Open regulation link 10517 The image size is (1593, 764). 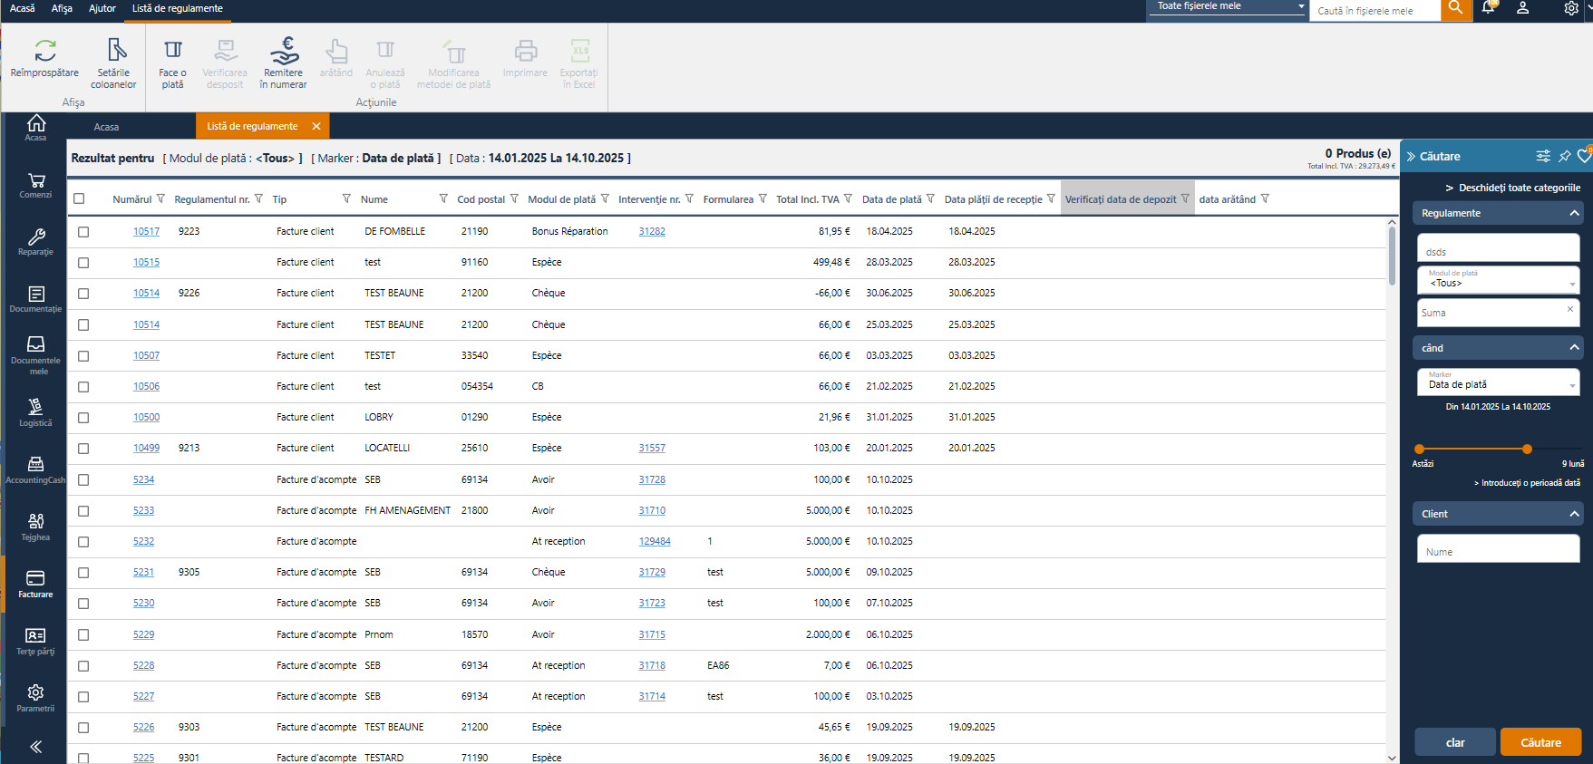(146, 231)
